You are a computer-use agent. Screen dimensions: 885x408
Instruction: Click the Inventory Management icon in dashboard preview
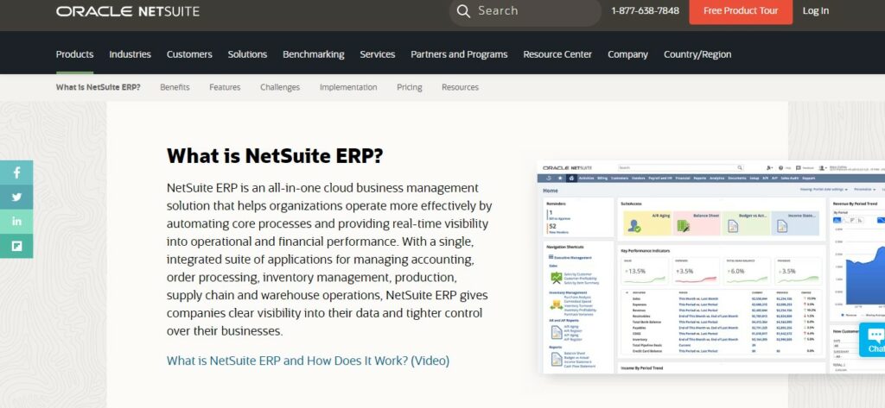556,304
